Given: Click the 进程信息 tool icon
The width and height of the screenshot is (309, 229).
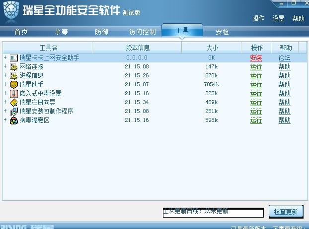Looking at the screenshot, I should pyautogui.click(x=14, y=76).
